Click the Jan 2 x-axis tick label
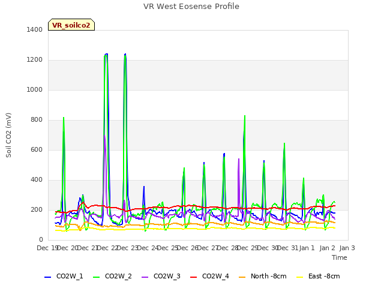Image resolution: width=384 pixels, height=288 pixels. [x=327, y=248]
